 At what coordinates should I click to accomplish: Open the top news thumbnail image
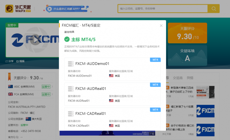[205, 92]
